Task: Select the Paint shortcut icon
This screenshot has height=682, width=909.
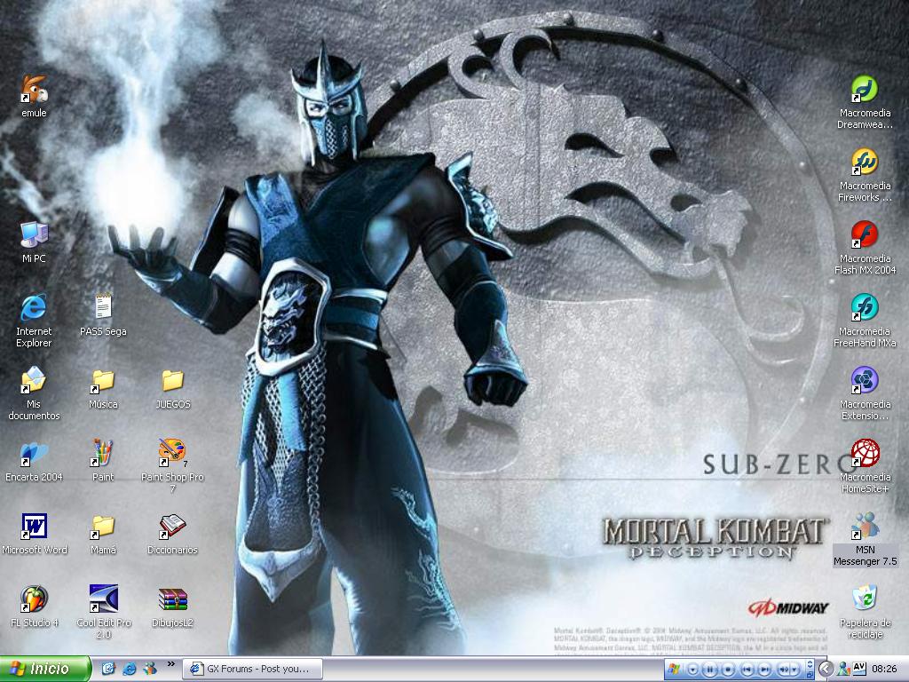Action: [103, 461]
